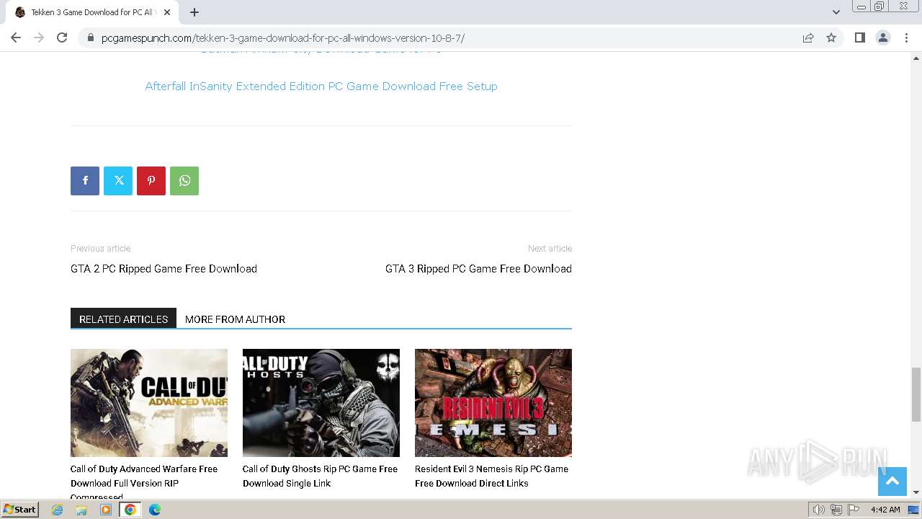Screen dimensions: 922x519
Task: Select the RELATED ARTICLES tab
Action: tap(123, 319)
